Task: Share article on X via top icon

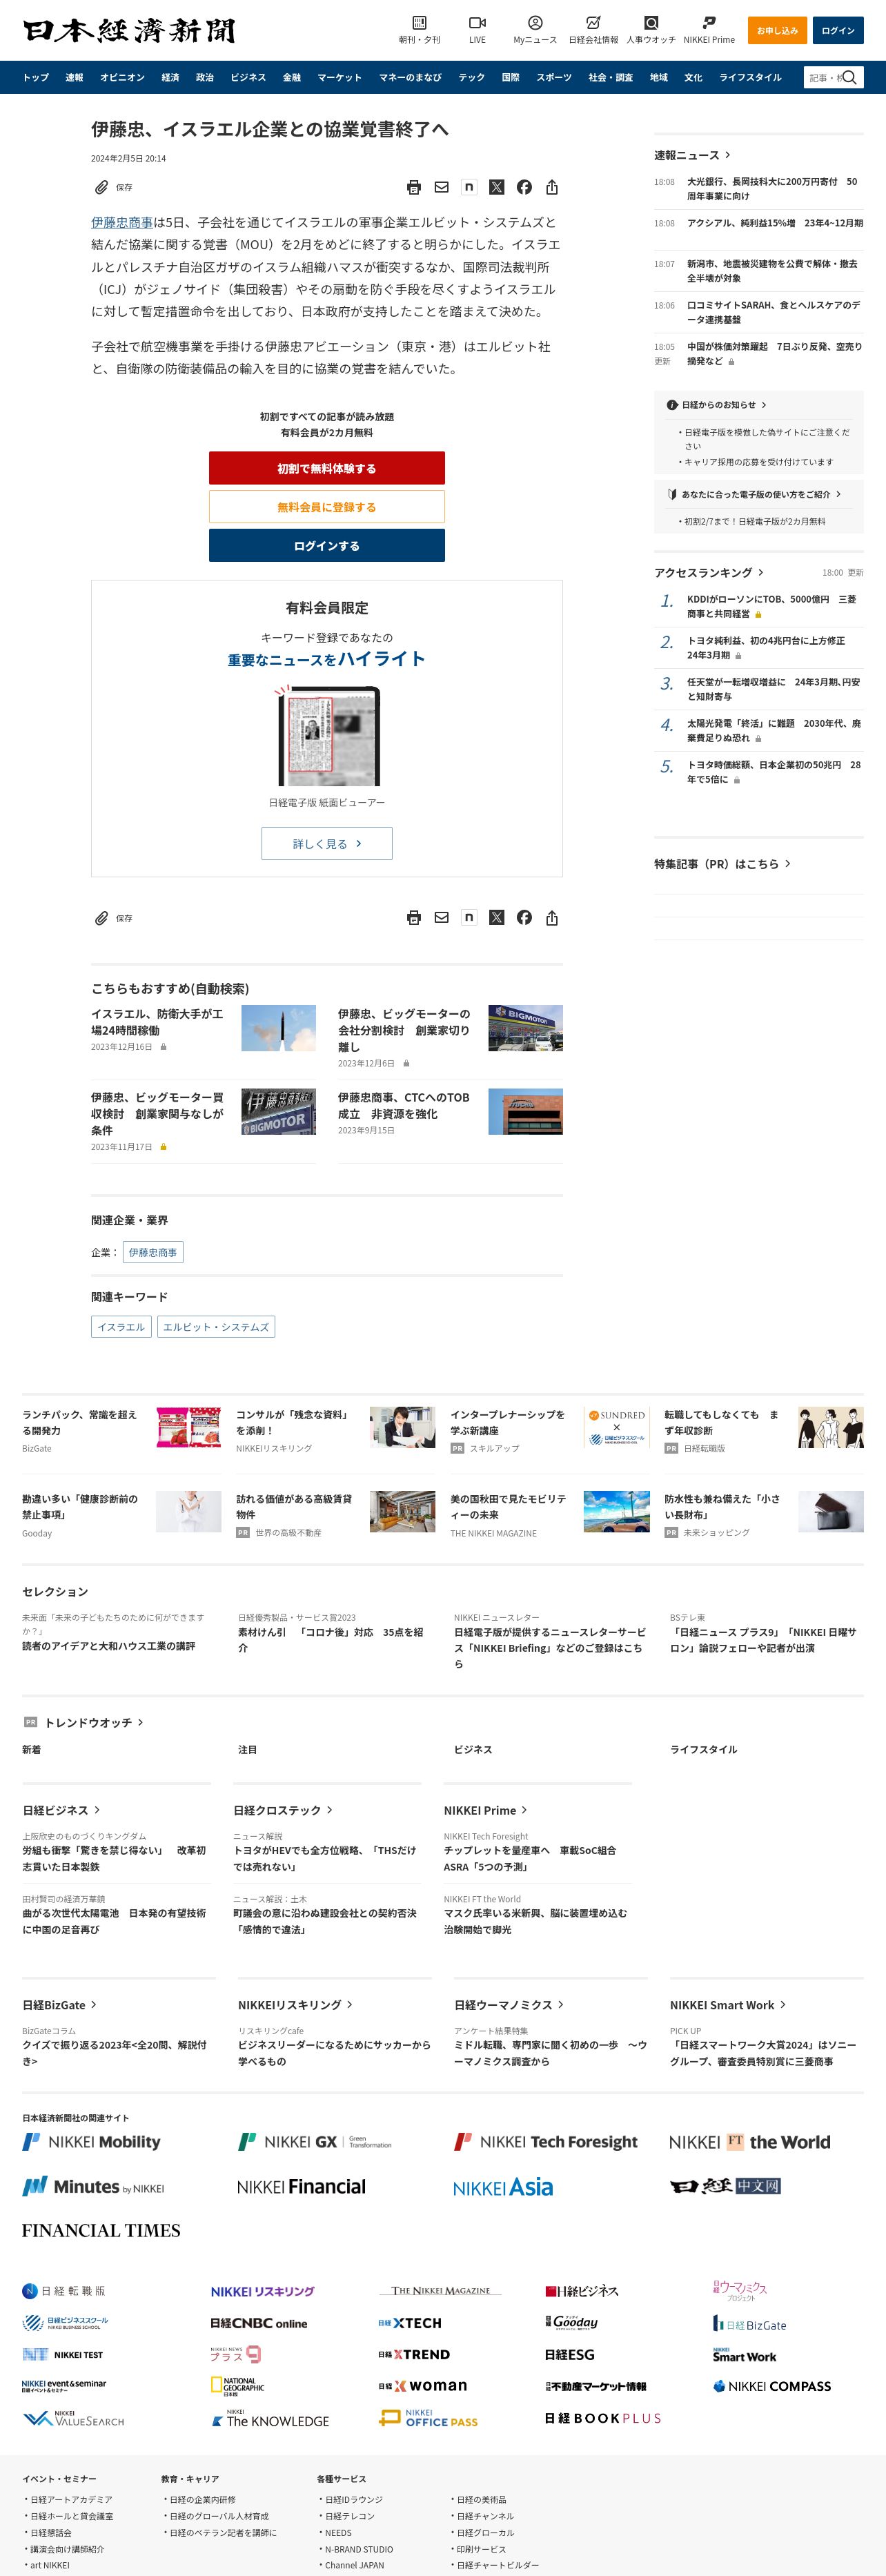Action: [496, 187]
